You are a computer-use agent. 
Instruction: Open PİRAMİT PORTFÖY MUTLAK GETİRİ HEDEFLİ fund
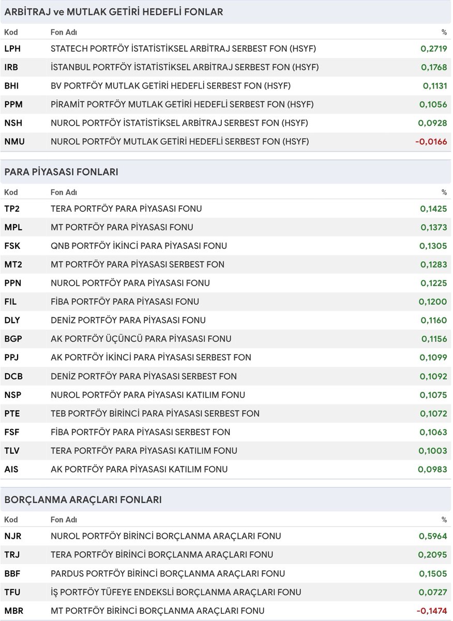click(182, 105)
